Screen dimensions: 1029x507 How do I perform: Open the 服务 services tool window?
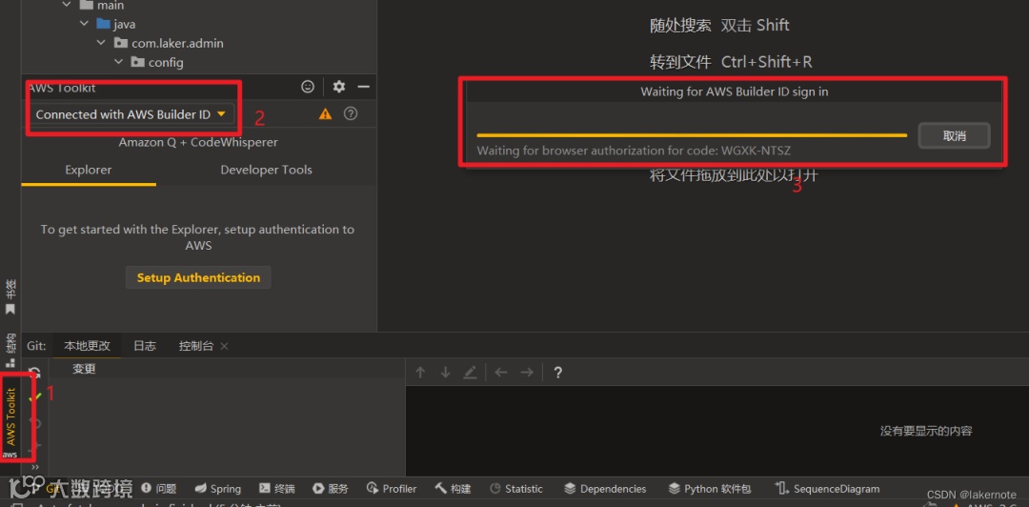[x=330, y=489]
